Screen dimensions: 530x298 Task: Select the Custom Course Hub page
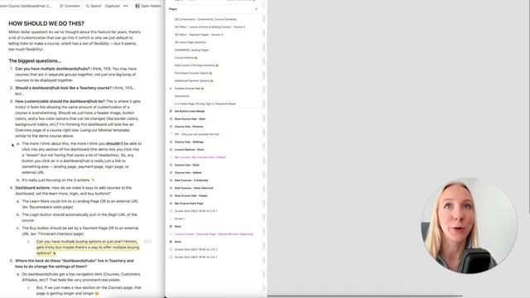click(190, 89)
